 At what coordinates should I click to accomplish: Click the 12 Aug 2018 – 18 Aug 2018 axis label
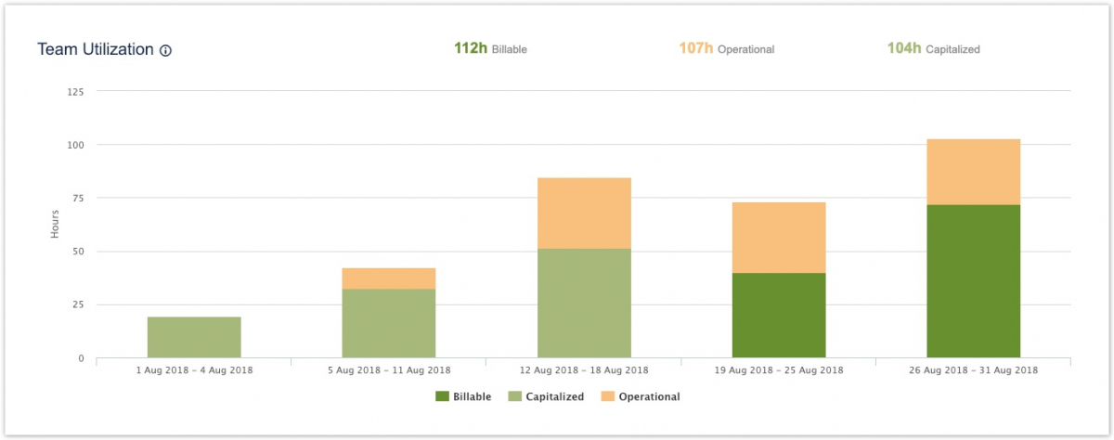[584, 370]
